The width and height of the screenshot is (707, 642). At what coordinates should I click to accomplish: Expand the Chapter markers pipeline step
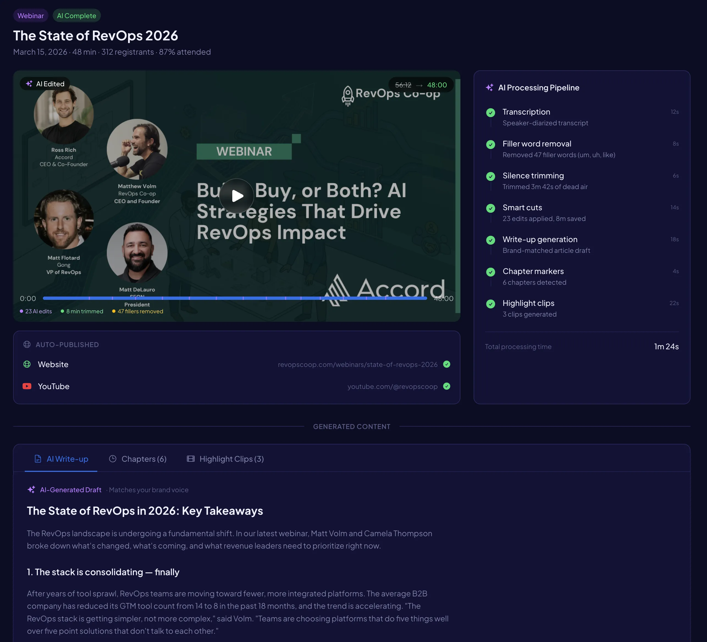533,271
